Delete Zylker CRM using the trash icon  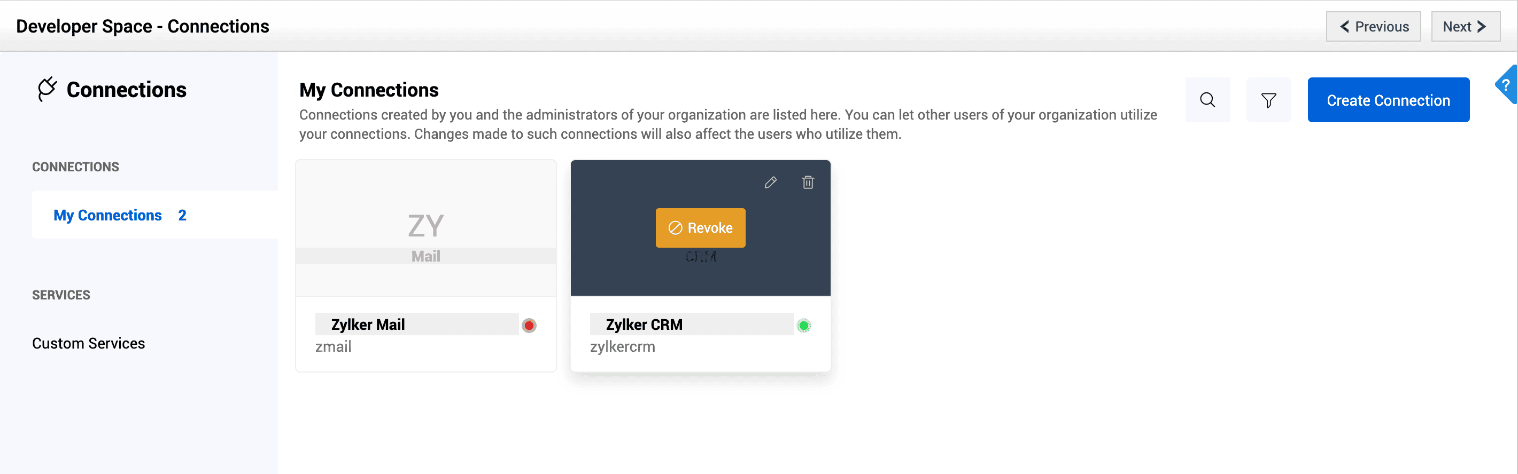click(x=808, y=183)
